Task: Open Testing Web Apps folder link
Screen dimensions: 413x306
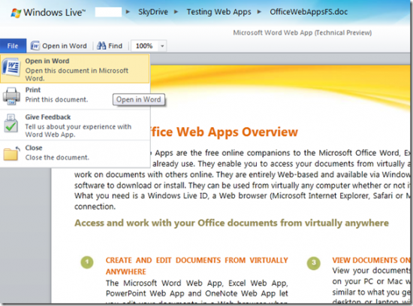Action: coord(219,12)
